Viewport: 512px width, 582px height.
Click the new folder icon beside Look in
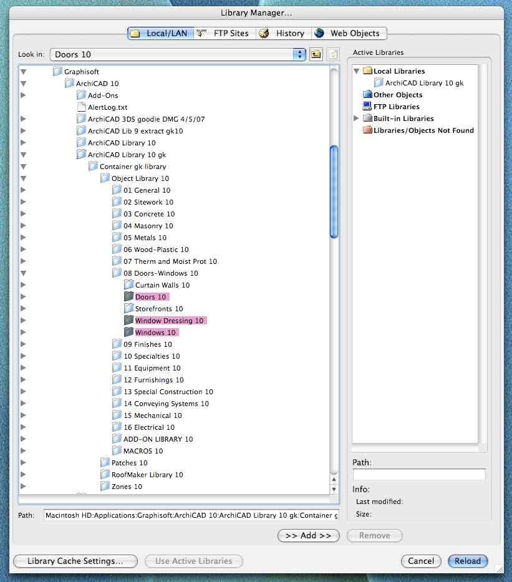click(x=333, y=54)
